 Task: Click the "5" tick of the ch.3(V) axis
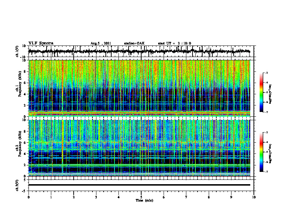coord(25,179)
